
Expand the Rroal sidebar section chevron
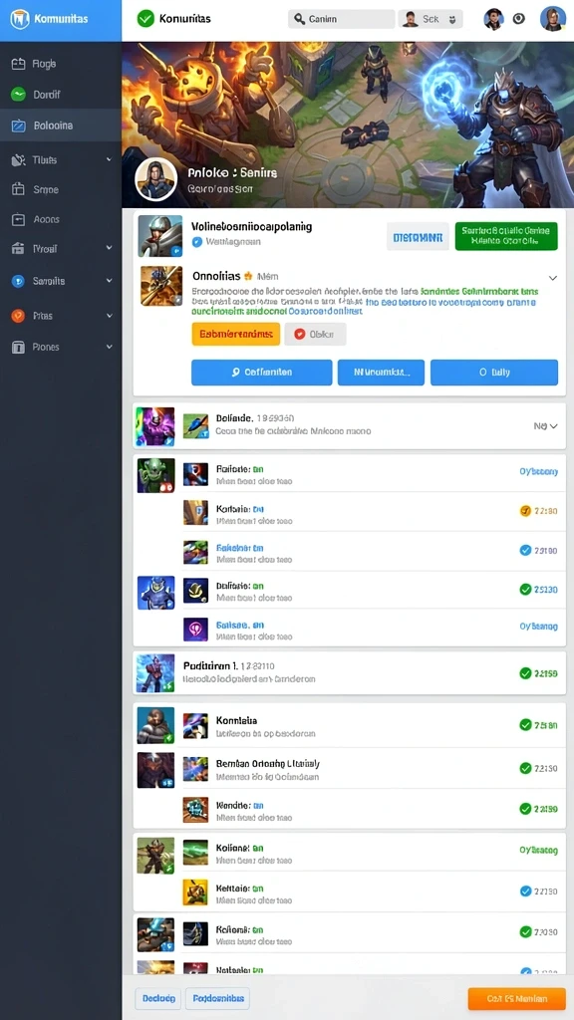[109, 248]
